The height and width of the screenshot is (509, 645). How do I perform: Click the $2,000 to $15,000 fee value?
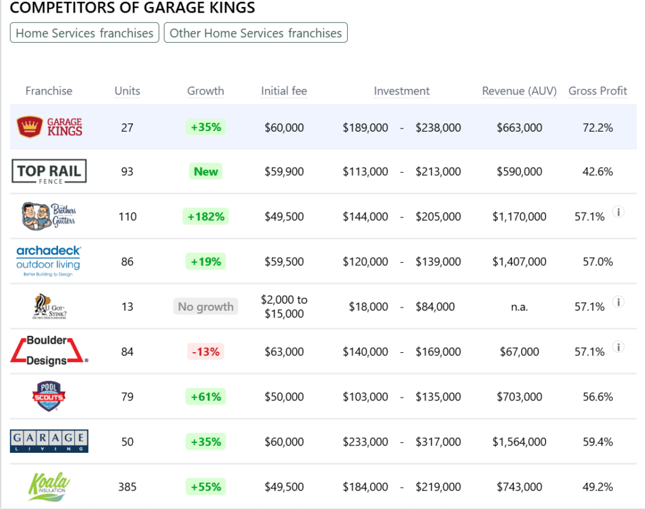(x=284, y=307)
